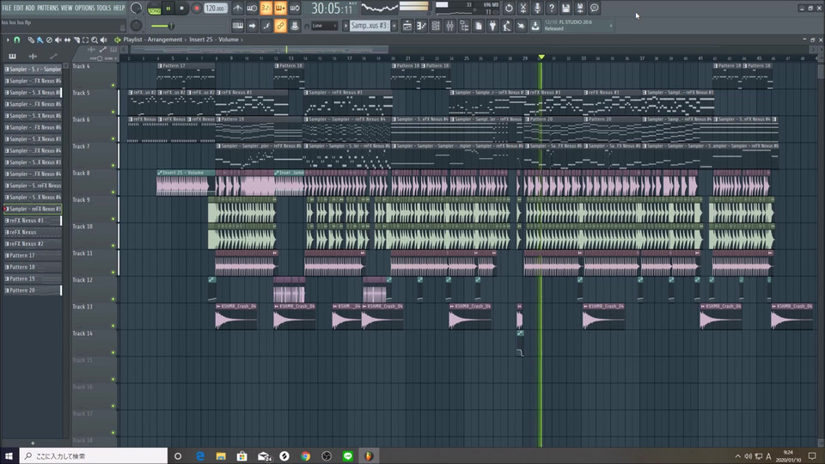
Task: Select the playlist Paint brush tool
Action: [x=40, y=40]
